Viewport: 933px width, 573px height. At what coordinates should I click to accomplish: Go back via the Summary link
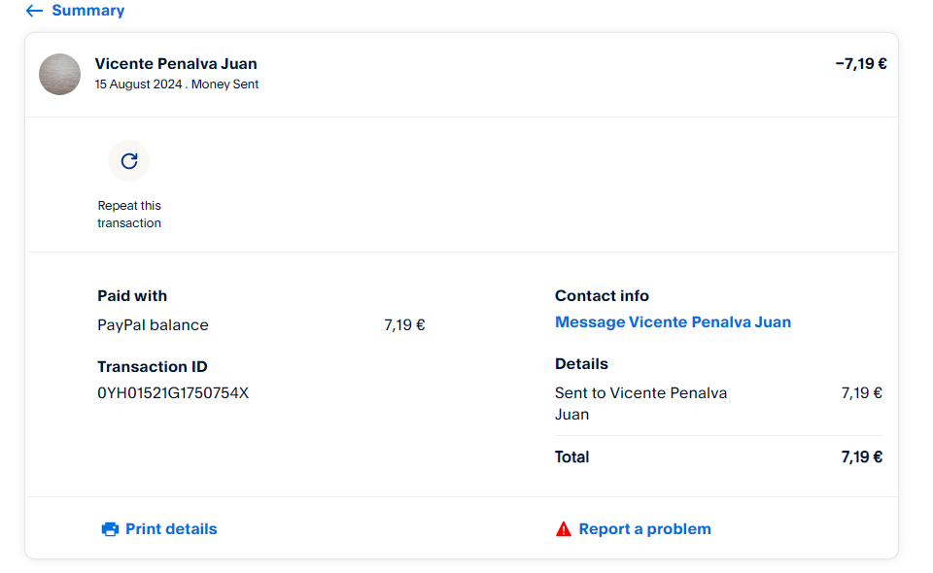[x=87, y=11]
